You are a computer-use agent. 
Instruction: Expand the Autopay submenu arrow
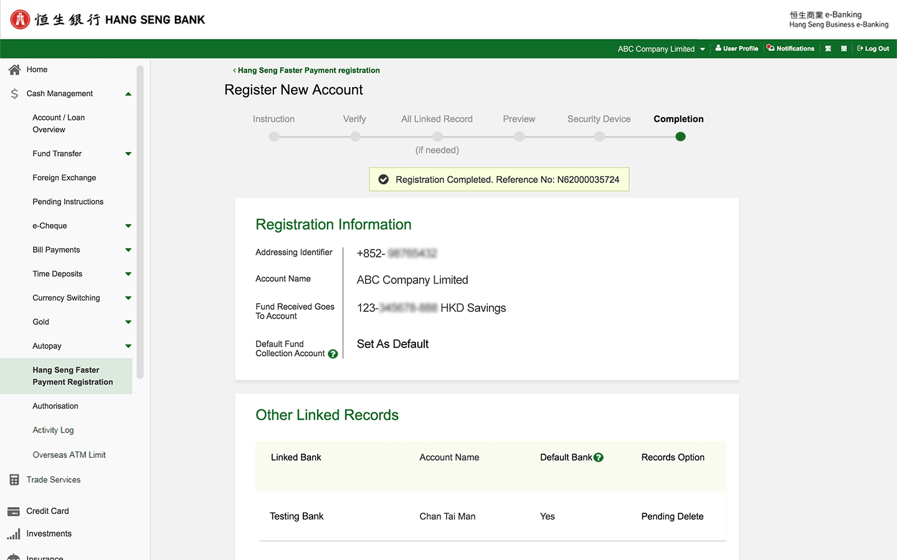coord(128,346)
